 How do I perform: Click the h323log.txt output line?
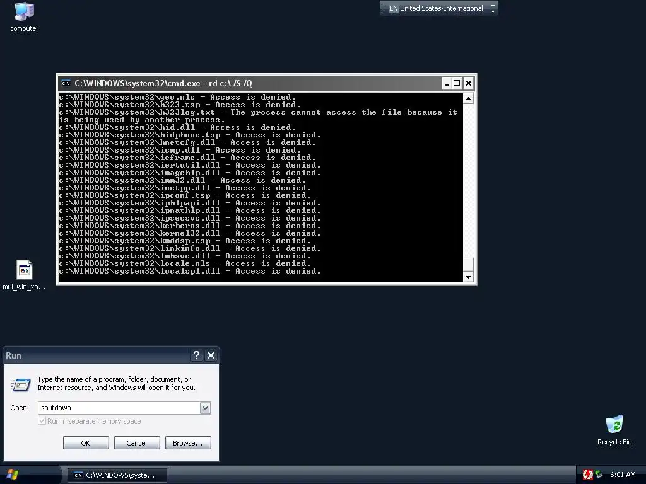tap(258, 116)
